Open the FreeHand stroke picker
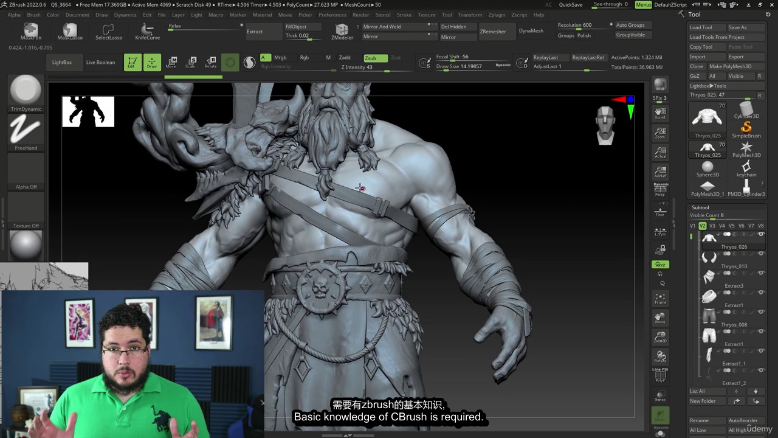778x438 pixels. 26,133
